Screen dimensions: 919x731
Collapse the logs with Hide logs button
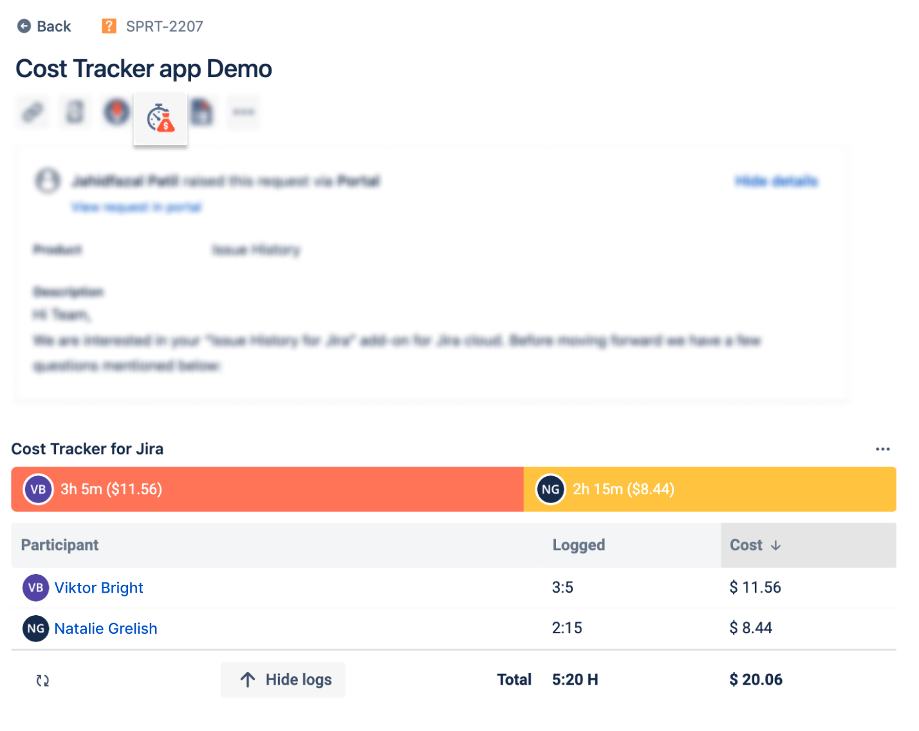(283, 680)
